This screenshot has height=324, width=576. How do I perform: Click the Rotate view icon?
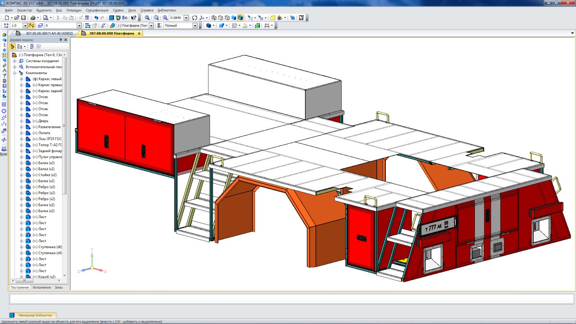click(x=195, y=18)
